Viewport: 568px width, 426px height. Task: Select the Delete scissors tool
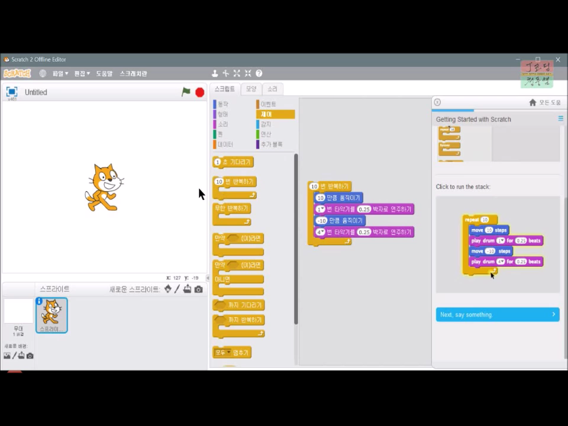tap(225, 73)
